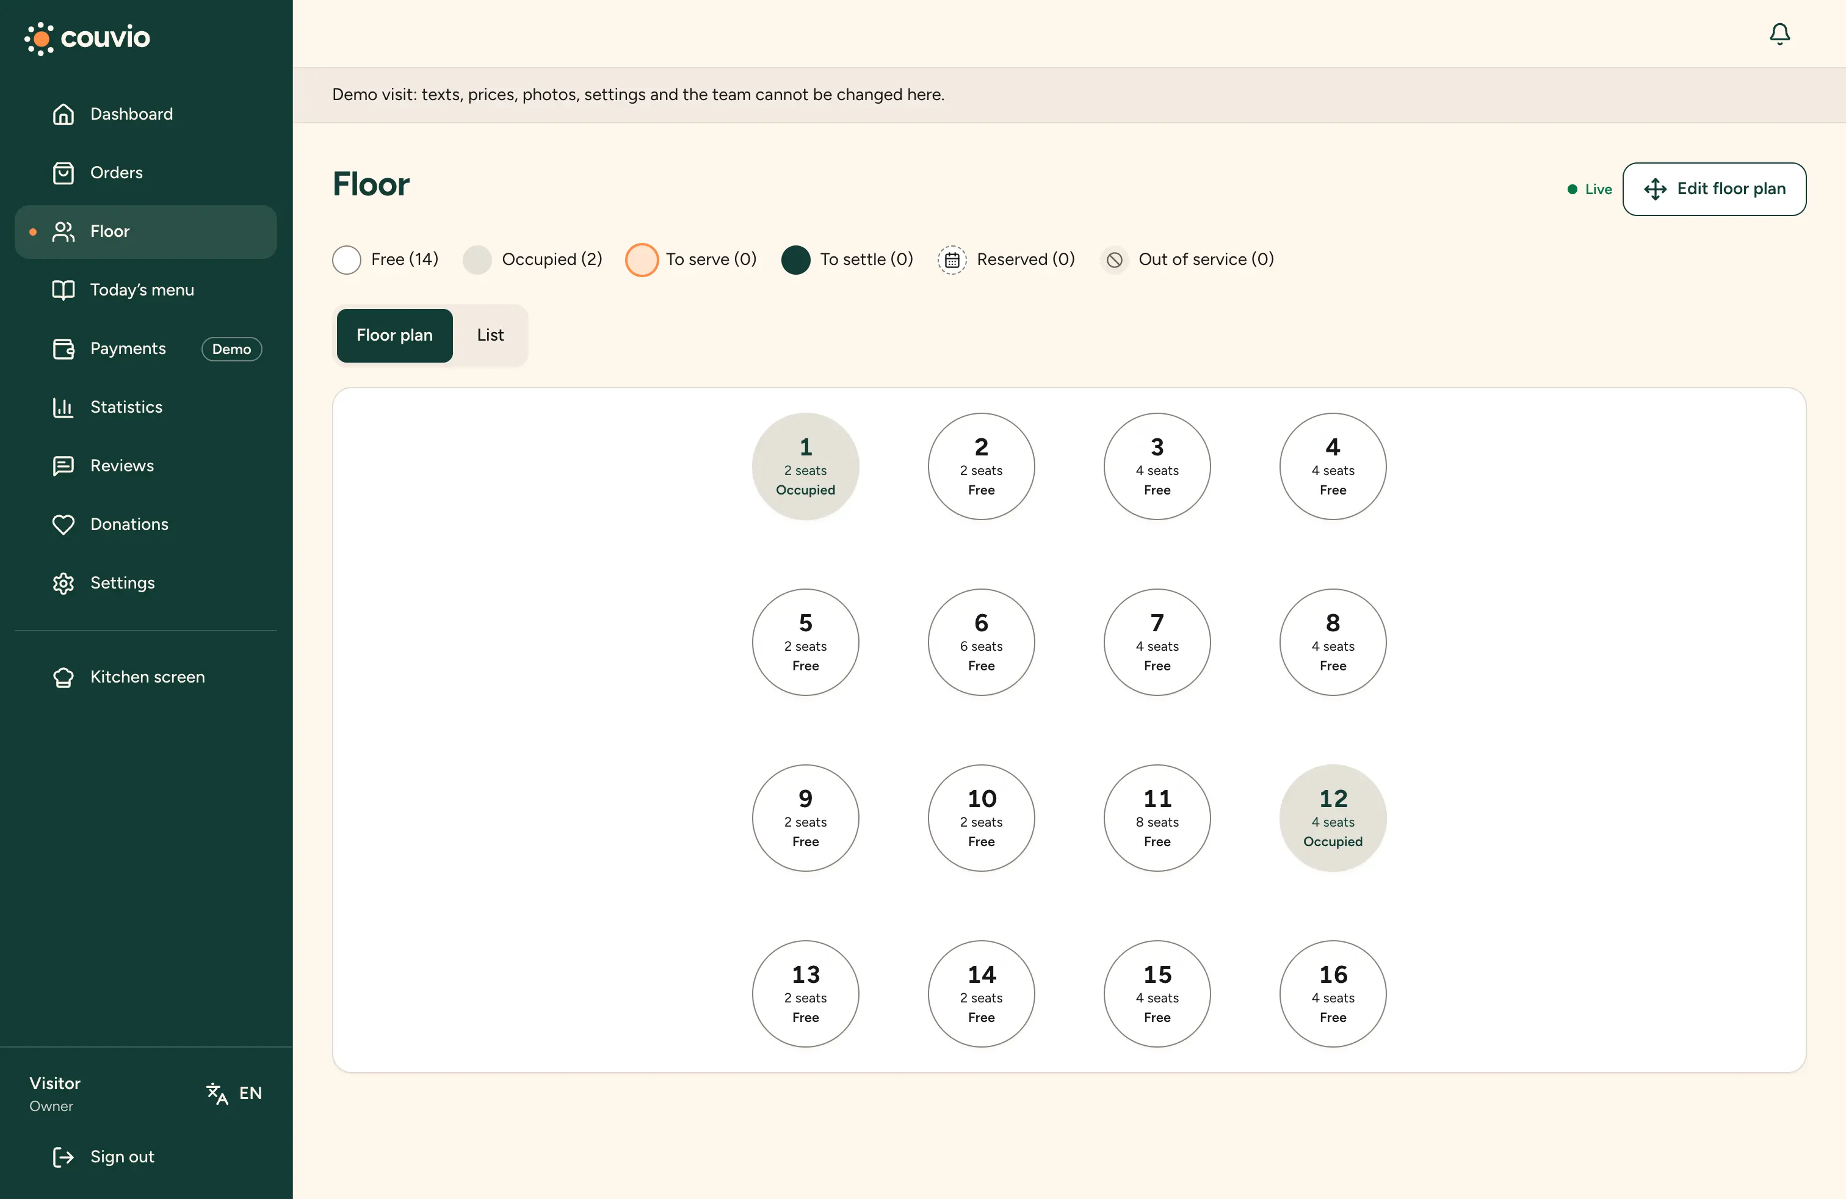
Task: Click the Kitchen screen chef hat icon
Action: (x=63, y=677)
